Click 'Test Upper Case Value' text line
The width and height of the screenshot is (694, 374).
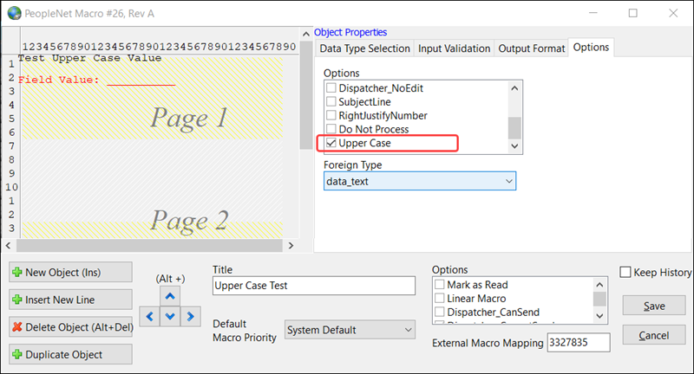coord(89,58)
